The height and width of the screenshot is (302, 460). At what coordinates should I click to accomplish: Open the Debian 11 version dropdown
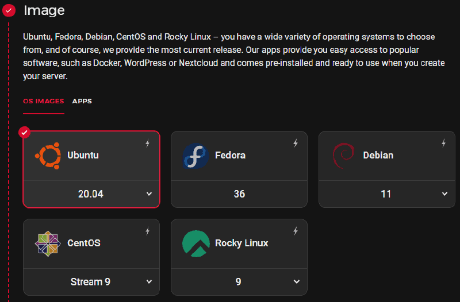coord(444,194)
